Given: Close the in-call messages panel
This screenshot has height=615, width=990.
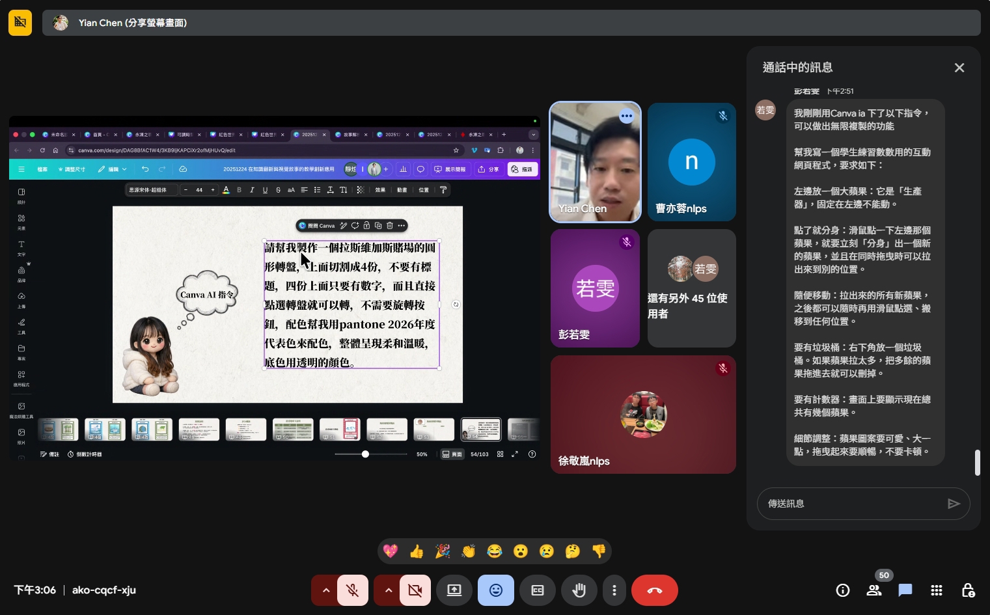Looking at the screenshot, I should tap(959, 68).
